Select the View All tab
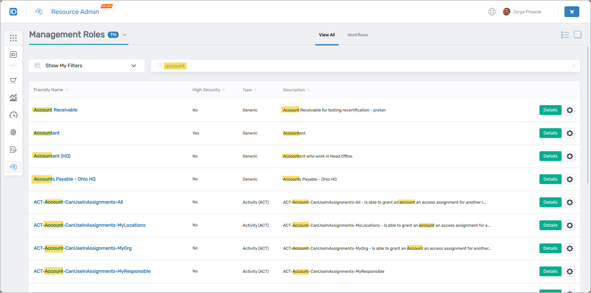Viewport: 591px width, 293px height. [327, 35]
